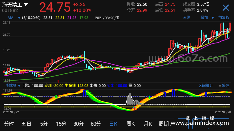Close the stock chart with X icon
This screenshot has width=234, height=131.
[x=225, y=8]
